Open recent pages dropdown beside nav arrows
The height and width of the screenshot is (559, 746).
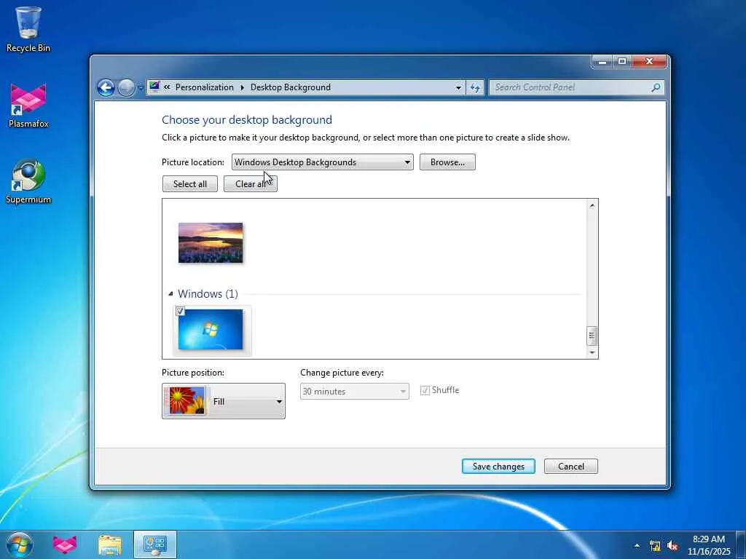pos(141,88)
